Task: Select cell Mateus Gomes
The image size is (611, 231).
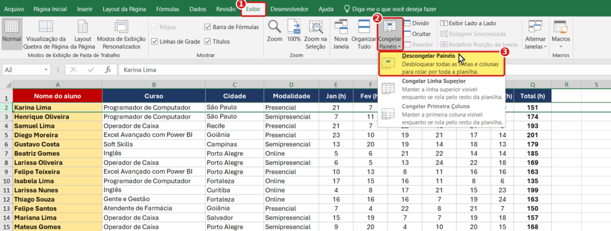Action: (x=57, y=227)
